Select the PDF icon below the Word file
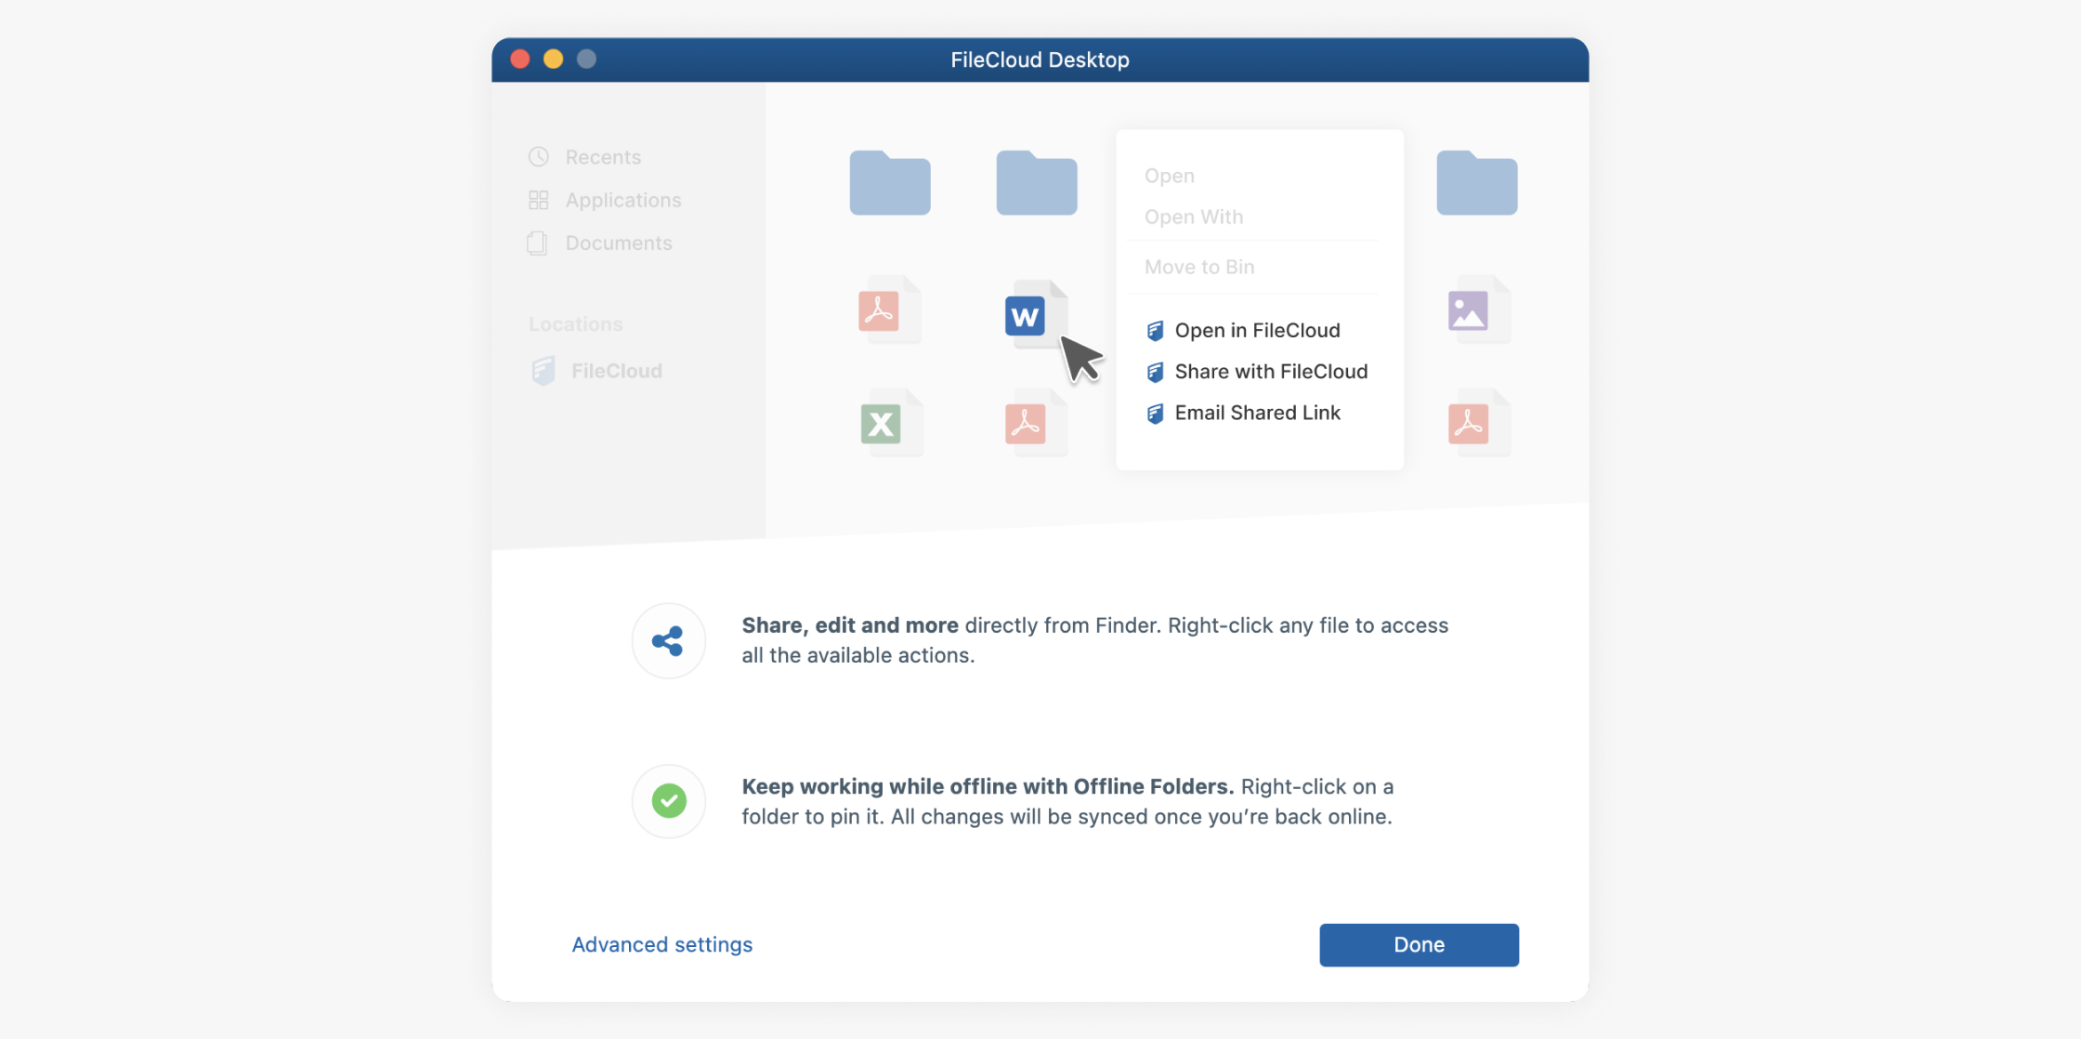This screenshot has height=1039, width=2081. (1035, 423)
